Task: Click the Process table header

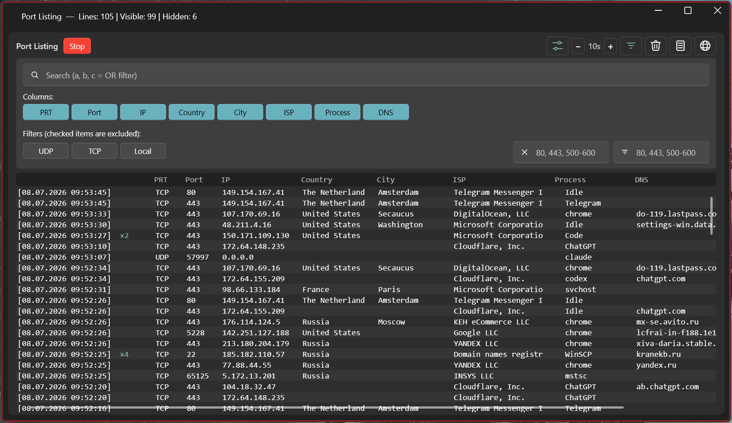Action: (570, 180)
